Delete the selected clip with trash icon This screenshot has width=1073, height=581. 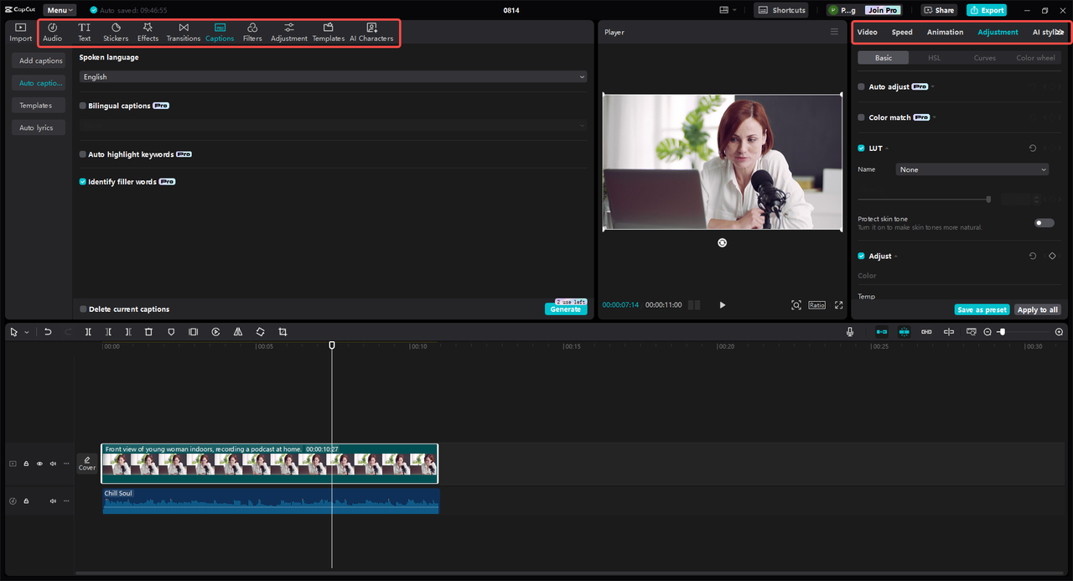148,332
